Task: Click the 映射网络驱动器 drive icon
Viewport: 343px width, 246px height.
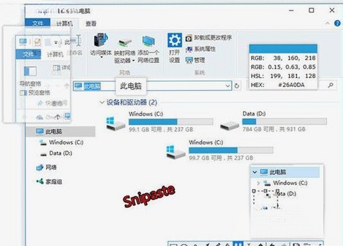Action: click(125, 42)
